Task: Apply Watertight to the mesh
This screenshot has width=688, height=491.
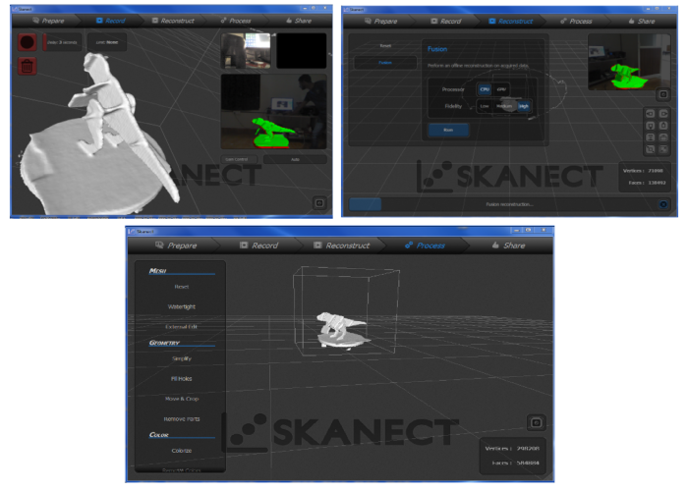Action: (x=181, y=306)
